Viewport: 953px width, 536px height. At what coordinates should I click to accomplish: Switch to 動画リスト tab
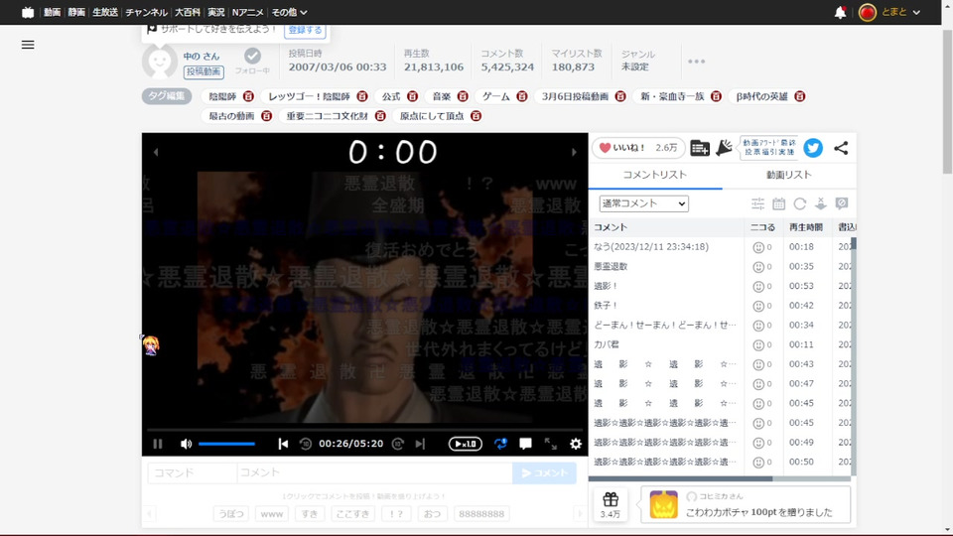[x=789, y=175]
